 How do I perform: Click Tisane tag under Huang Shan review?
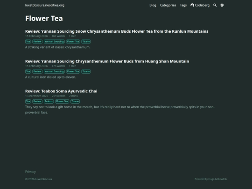86,71
